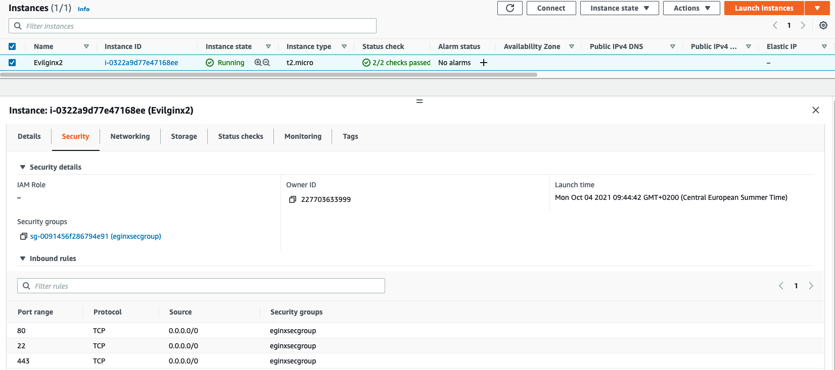Copy the security group ID using copy icon
Viewport: 835px width, 370px height.
(23, 236)
